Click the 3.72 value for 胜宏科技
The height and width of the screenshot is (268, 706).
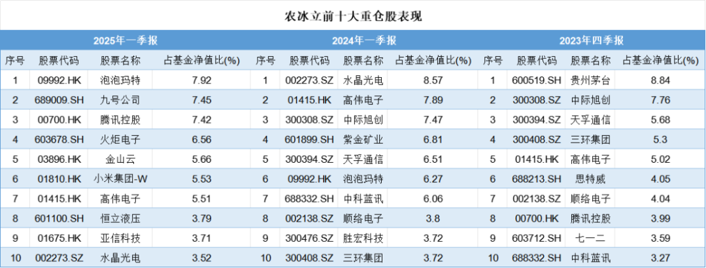point(433,239)
